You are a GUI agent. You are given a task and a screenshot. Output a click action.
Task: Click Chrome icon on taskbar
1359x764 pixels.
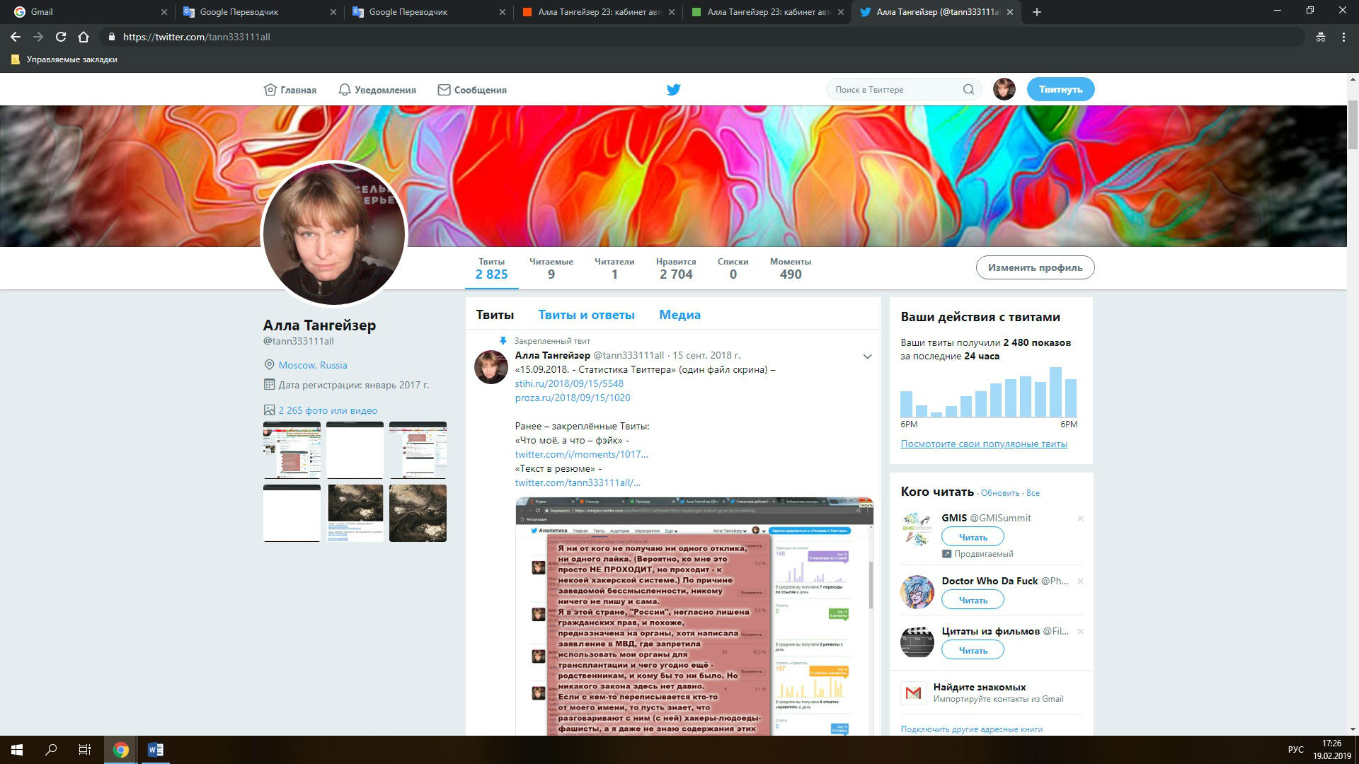coord(121,750)
